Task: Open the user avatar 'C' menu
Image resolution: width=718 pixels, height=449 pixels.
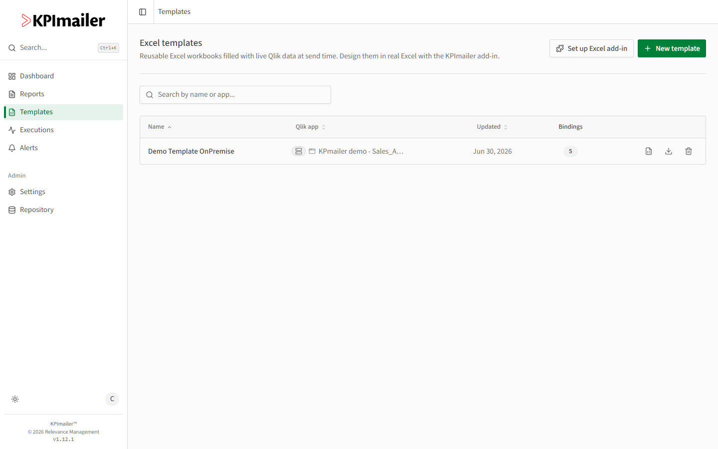Action: (112, 399)
